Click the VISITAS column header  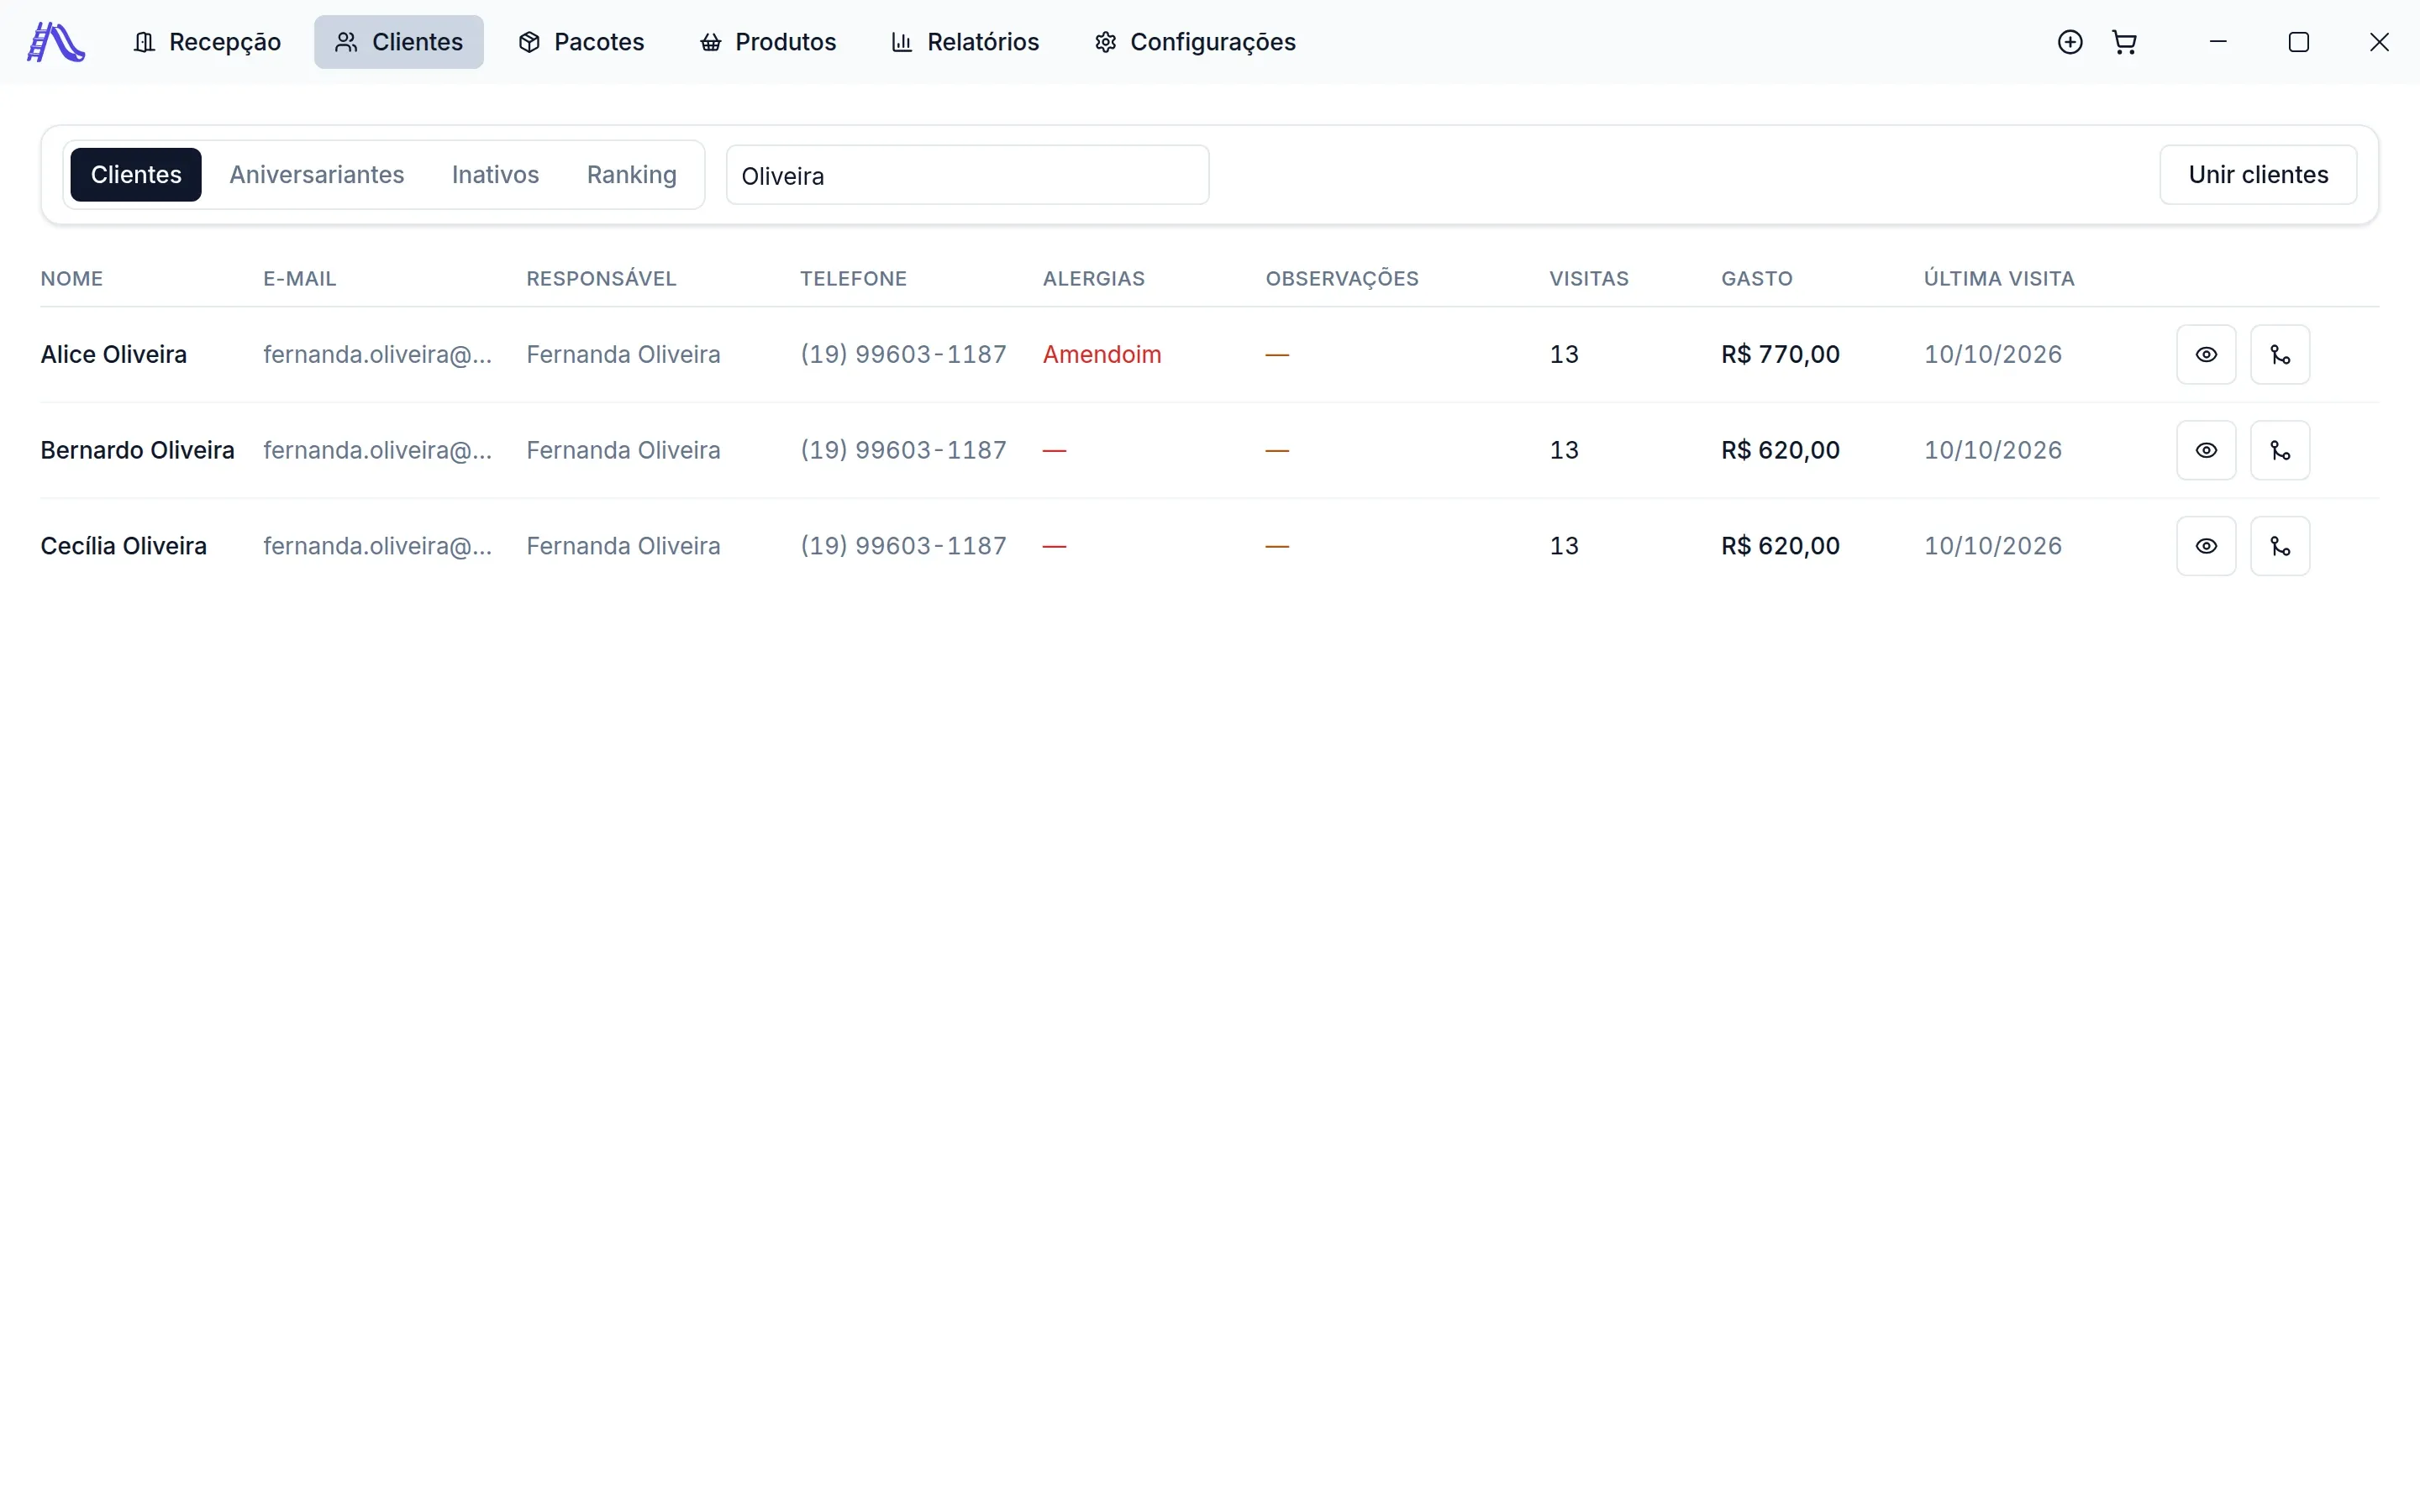point(1589,279)
